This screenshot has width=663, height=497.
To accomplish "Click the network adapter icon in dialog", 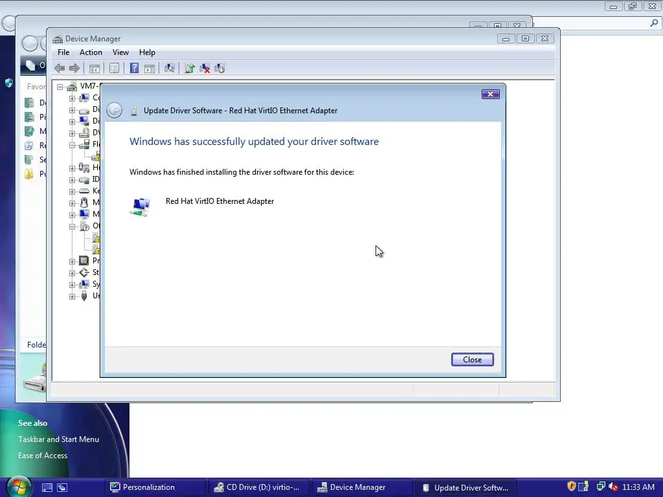I will [140, 207].
